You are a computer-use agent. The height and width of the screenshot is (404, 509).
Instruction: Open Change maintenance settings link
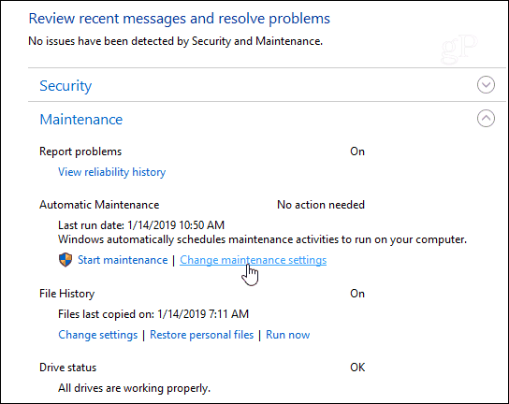coord(254,260)
